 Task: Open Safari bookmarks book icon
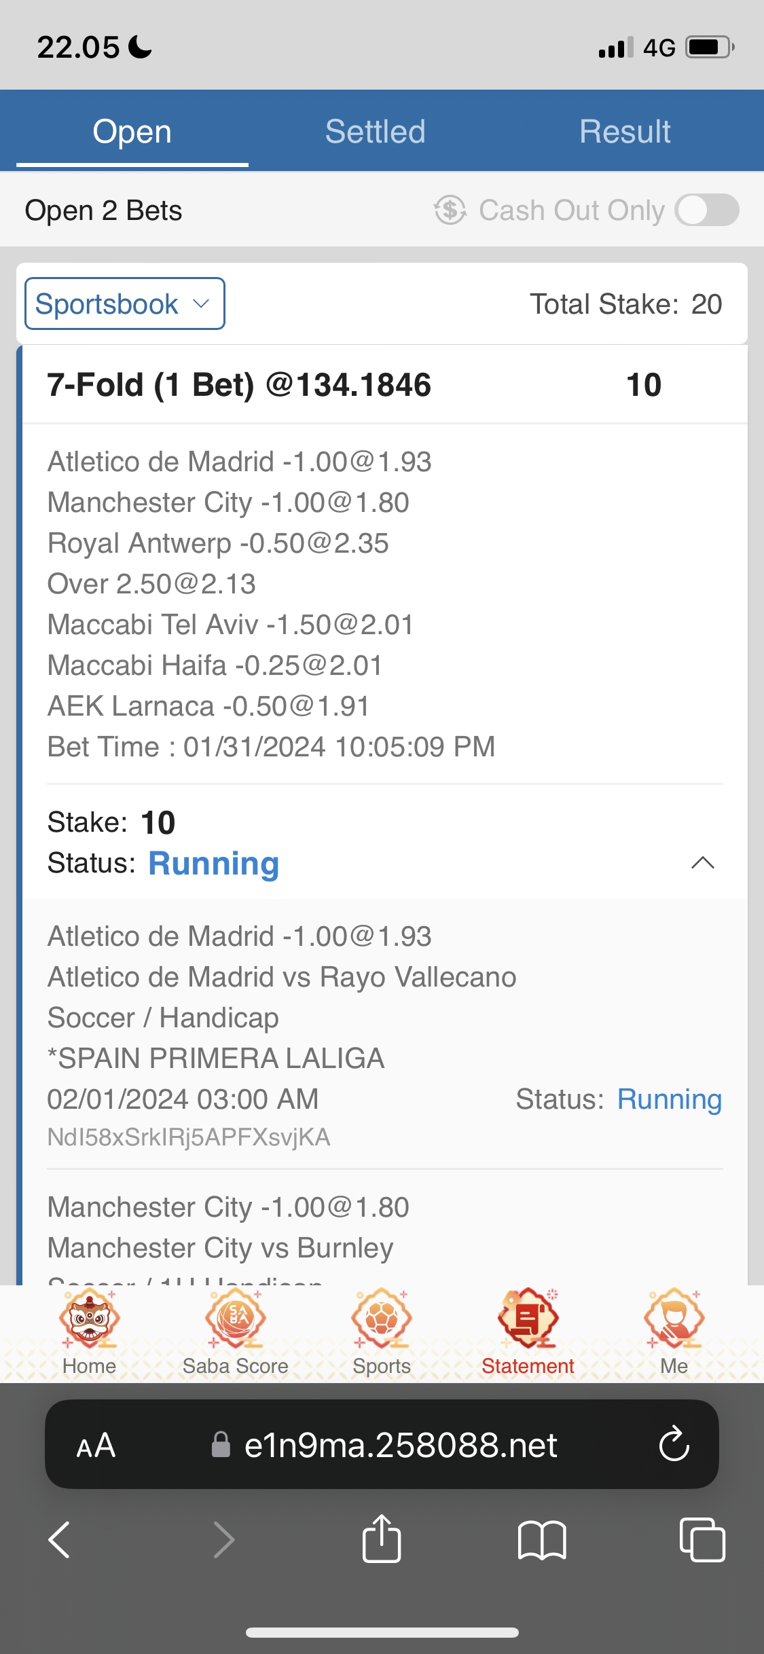pos(541,1539)
